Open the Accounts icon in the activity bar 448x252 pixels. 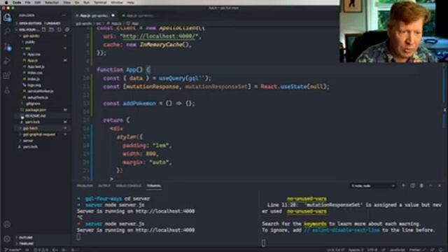[7, 224]
